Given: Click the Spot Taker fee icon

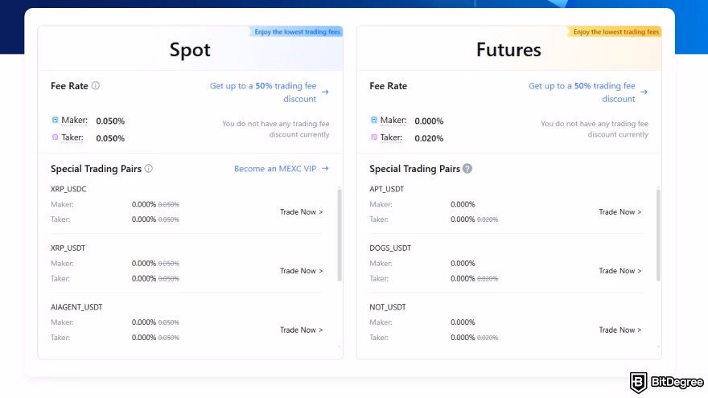Looking at the screenshot, I should tap(55, 137).
